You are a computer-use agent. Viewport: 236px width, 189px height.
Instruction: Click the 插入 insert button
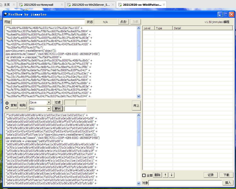228,183
